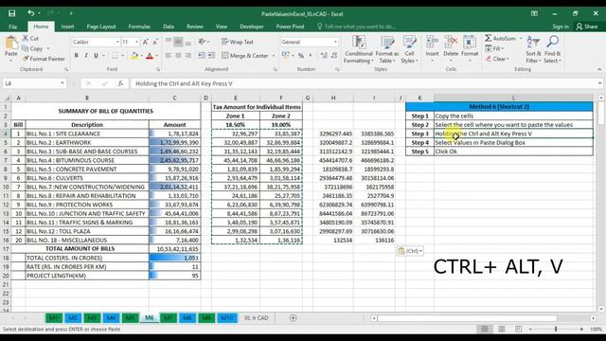Viewport: 606px width, 341px height.
Task: Align text right in cell
Action: pyautogui.click(x=188, y=56)
